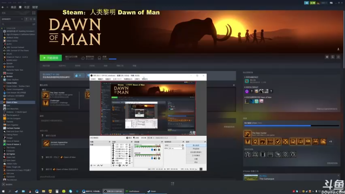Dismiss the recent achievements panel X

click(234, 85)
